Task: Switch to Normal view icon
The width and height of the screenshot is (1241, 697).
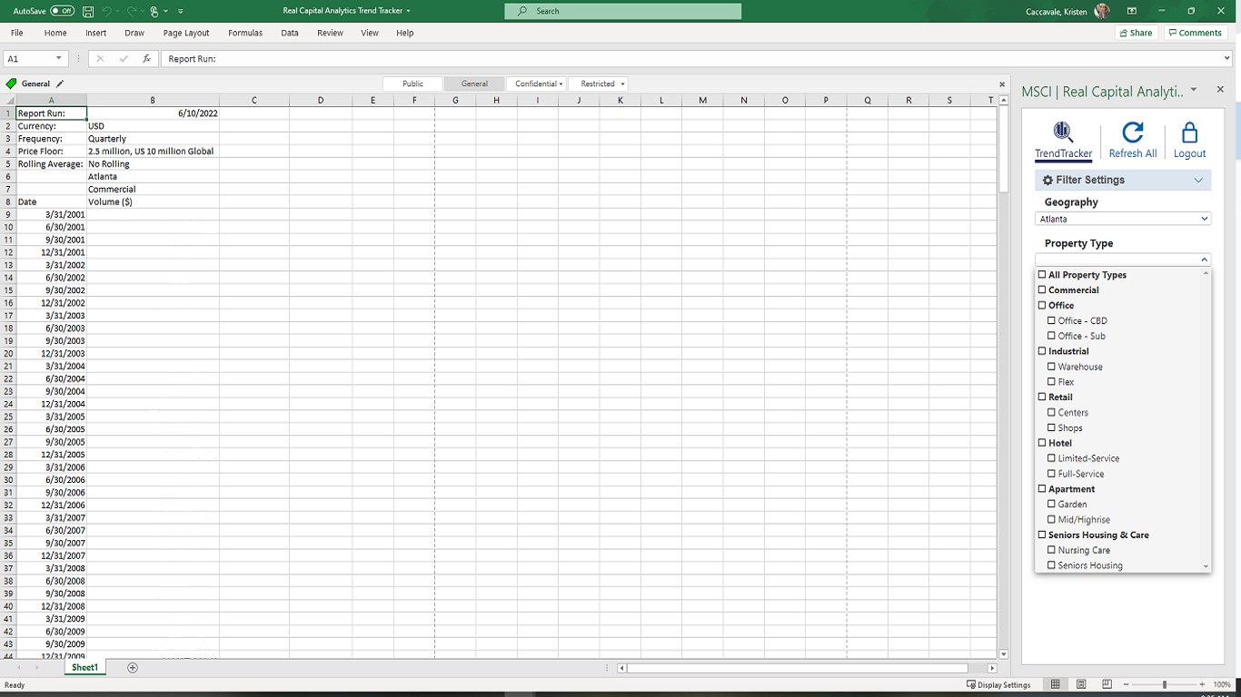Action: (x=1055, y=684)
